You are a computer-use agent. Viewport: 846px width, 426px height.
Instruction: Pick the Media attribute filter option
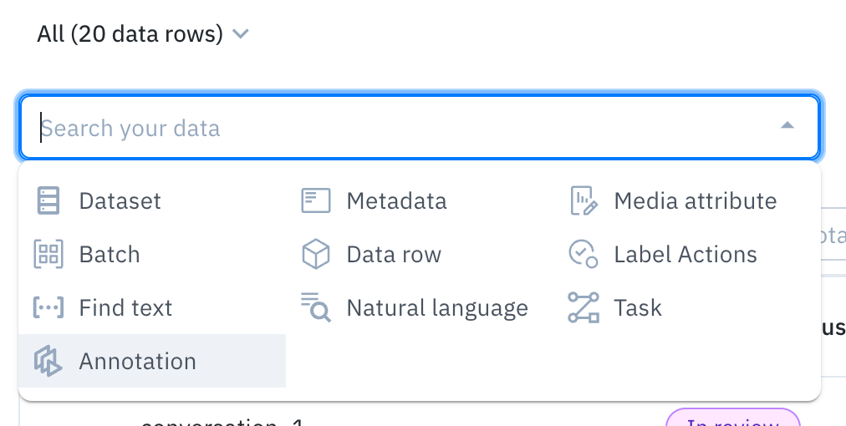point(695,201)
